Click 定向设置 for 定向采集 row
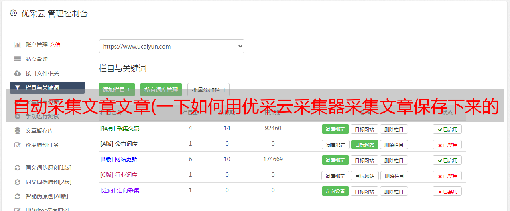This screenshot has height=211, width=510. click(x=335, y=191)
